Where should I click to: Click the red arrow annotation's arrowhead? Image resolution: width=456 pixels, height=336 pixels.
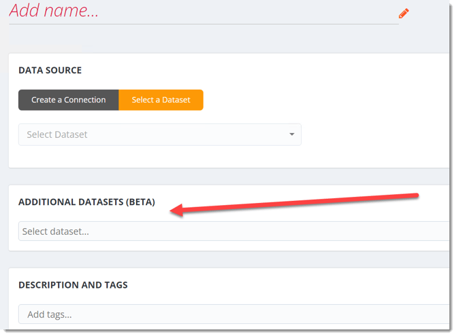[174, 211]
